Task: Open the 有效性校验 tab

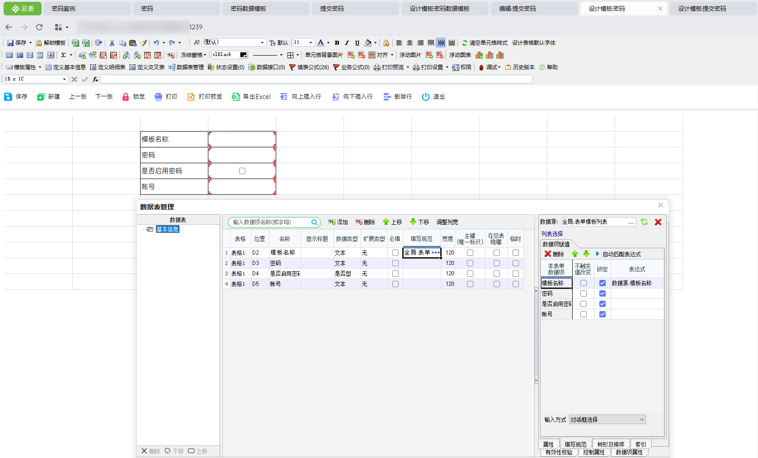Action: click(x=559, y=452)
